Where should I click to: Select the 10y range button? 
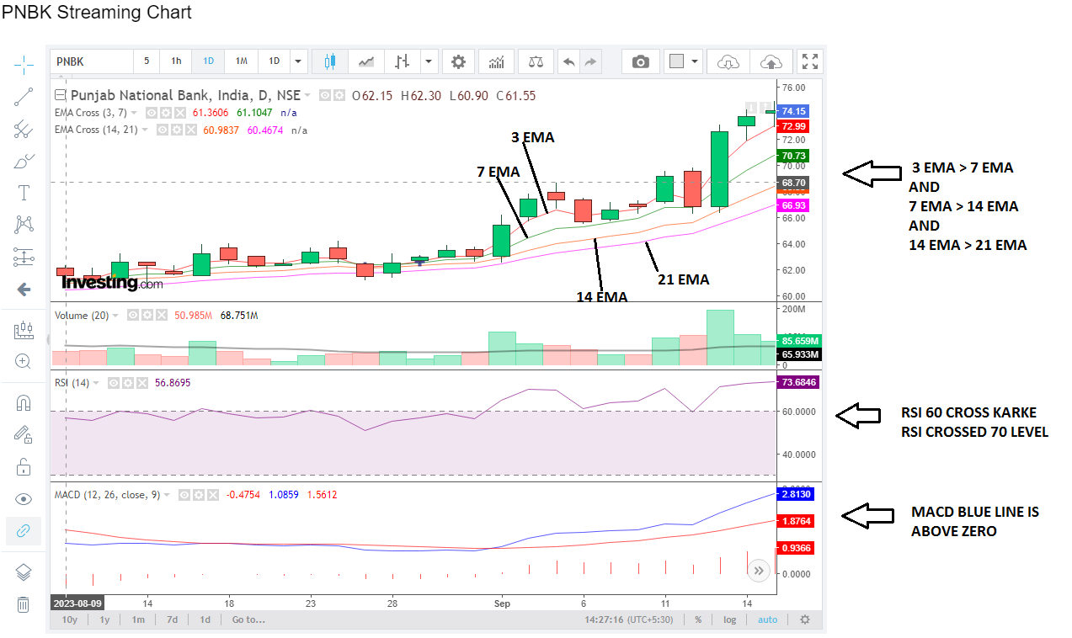pos(70,619)
